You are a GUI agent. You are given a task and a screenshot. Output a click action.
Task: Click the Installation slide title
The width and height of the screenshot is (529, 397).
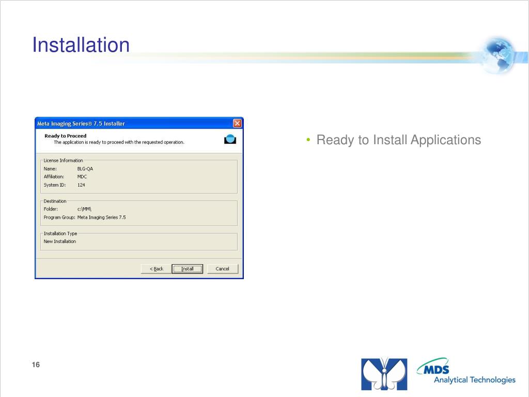click(81, 44)
